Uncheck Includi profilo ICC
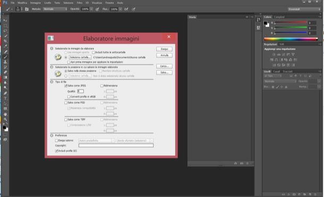 coord(56,151)
